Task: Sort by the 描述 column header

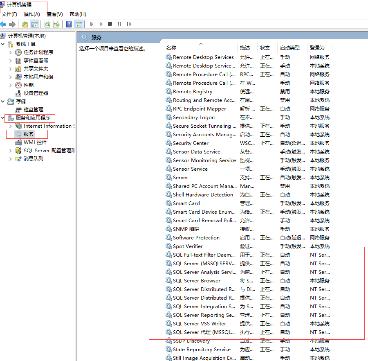Action: pyautogui.click(x=247, y=47)
